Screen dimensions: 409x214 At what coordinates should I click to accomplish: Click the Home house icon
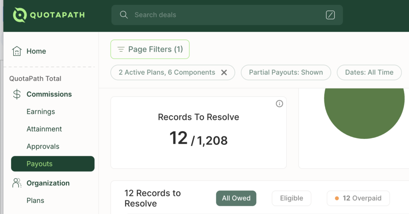pos(17,51)
